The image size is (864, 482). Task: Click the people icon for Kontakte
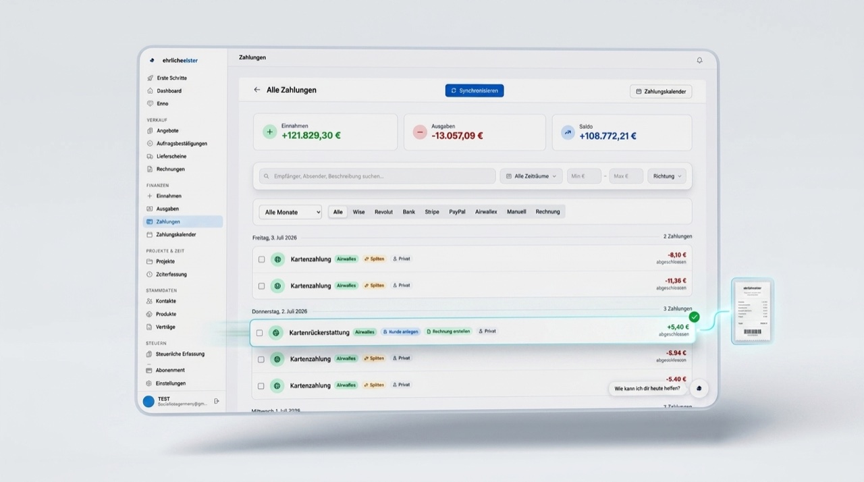[150, 301]
